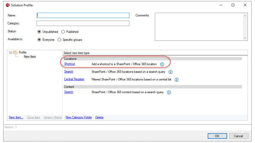Click the Solution Profile app icon
The height and width of the screenshot is (143, 255).
click(8, 5)
